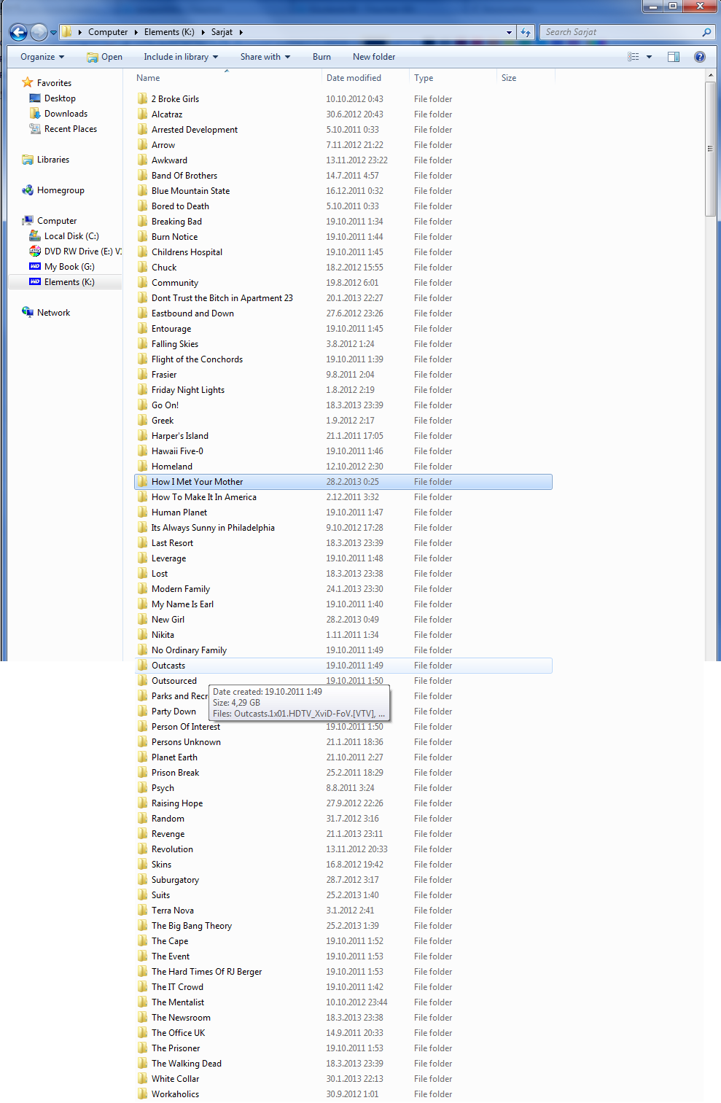Image resolution: width=721 pixels, height=1103 pixels.
Task: Click the folder icon of The IT Crowd
Action: click(x=143, y=986)
